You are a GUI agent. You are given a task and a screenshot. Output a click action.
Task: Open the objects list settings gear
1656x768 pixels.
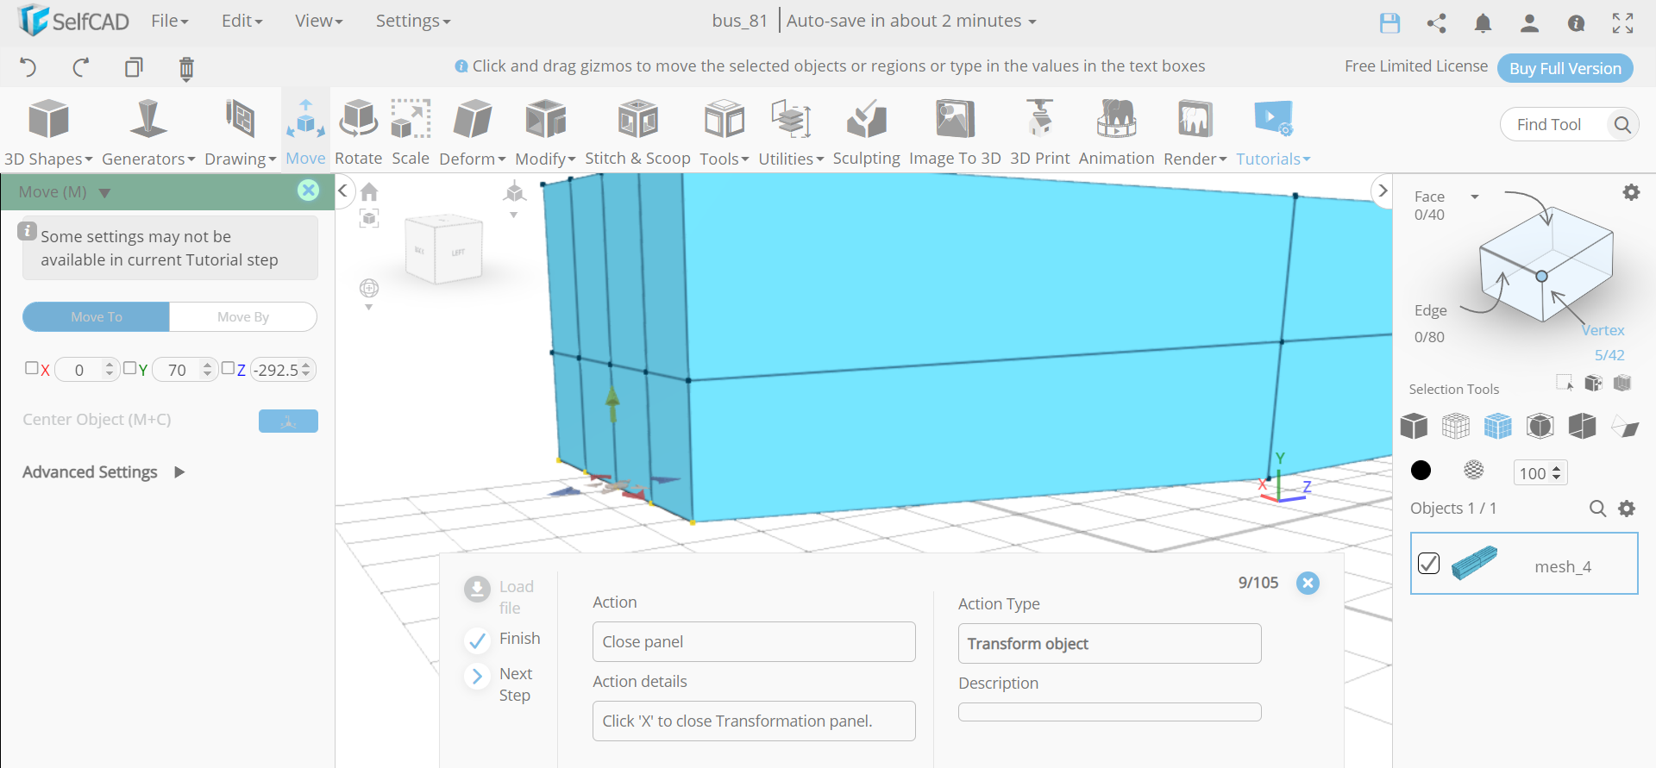(x=1627, y=509)
